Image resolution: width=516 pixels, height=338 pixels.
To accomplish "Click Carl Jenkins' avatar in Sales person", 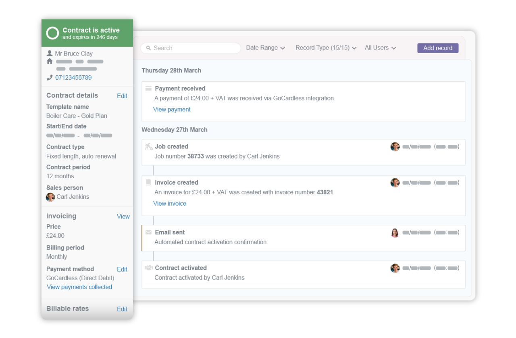I will pyautogui.click(x=50, y=197).
